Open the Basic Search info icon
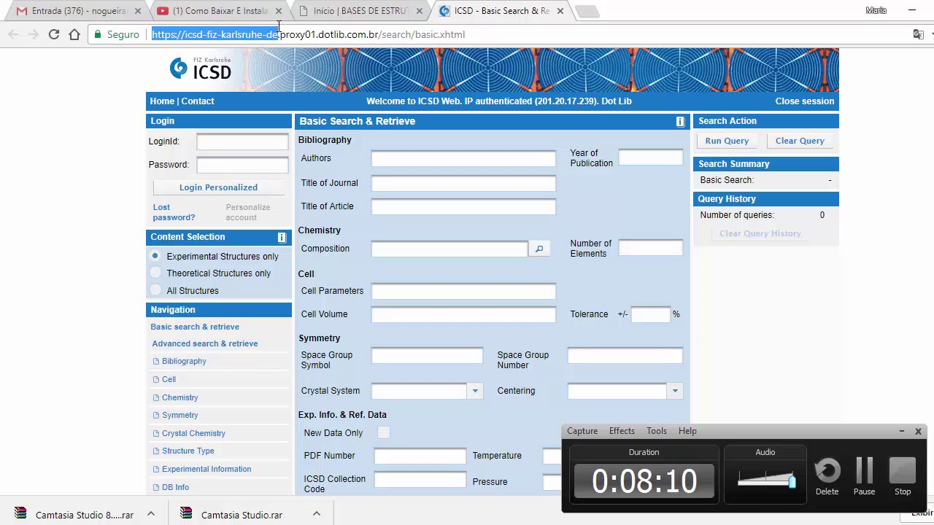Viewport: 934px width, 525px height. pos(680,122)
